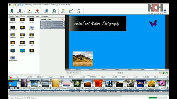
Task: Expand the Preset Text Overlay applied effect
Action: (x=42, y=26)
